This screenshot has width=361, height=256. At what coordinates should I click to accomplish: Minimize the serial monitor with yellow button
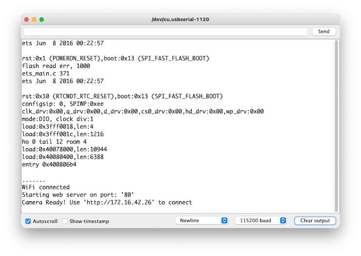click(34, 20)
